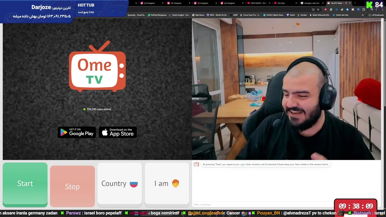Click the Shazam extension icon
This screenshot has width=386, height=217.
[x=347, y=9]
